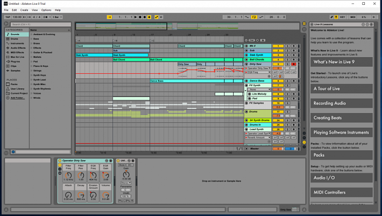Open the Edit menu
Viewport: 382px width, 216px height.
[x=15, y=10]
